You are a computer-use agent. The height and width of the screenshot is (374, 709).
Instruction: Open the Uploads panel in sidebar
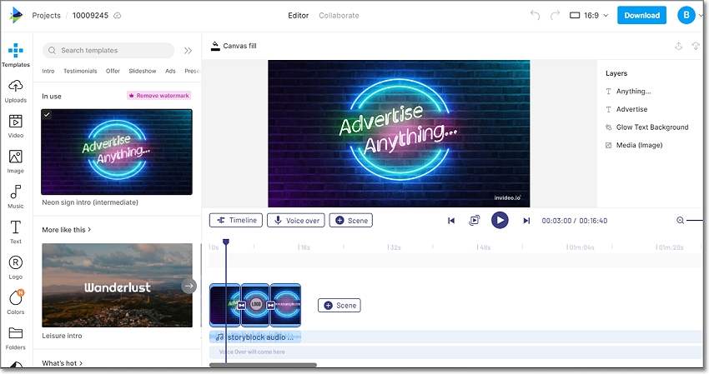[15, 90]
